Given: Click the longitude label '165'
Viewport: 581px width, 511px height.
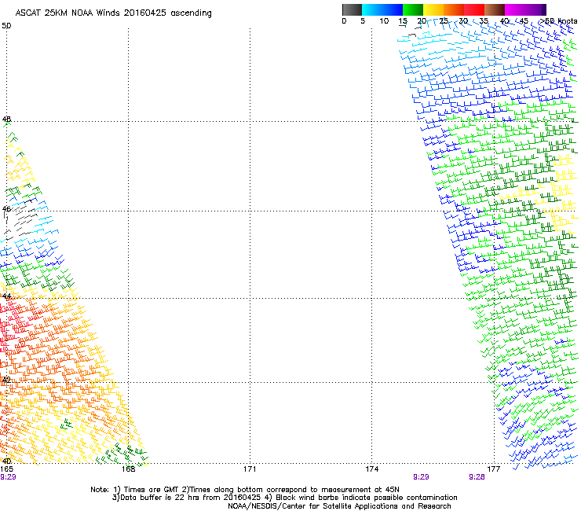Looking at the screenshot, I should pyautogui.click(x=7, y=469).
